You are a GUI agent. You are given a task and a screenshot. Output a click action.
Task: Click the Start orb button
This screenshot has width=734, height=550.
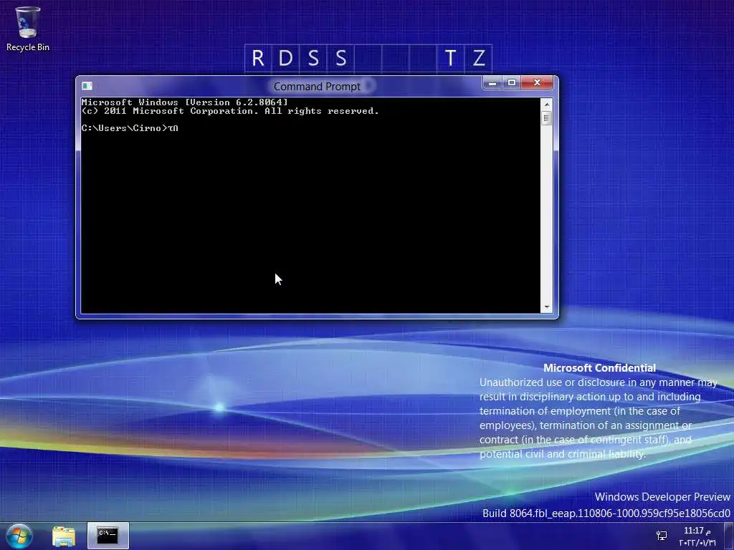pyautogui.click(x=19, y=536)
